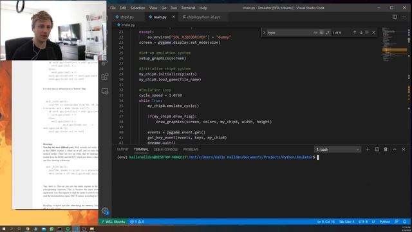
Task: Open the editor More Actions ellipsis
Action: [x=404, y=17]
